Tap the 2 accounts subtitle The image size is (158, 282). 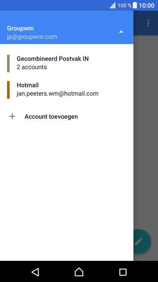(32, 67)
